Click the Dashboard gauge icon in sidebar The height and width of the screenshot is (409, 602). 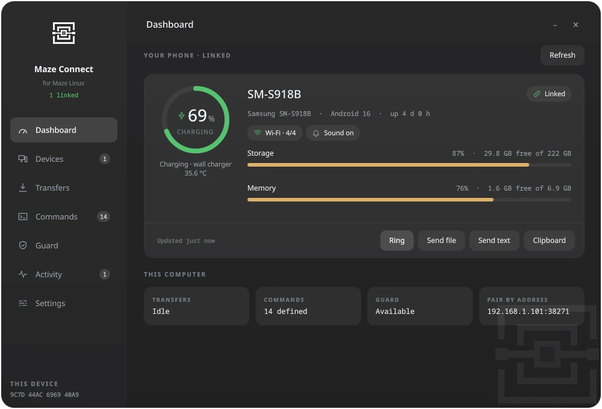[23, 131]
